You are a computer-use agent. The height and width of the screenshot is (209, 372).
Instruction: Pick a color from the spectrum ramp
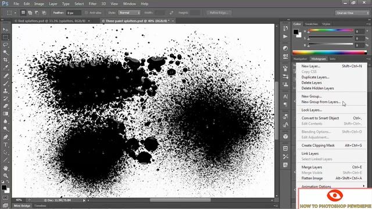(x=330, y=52)
